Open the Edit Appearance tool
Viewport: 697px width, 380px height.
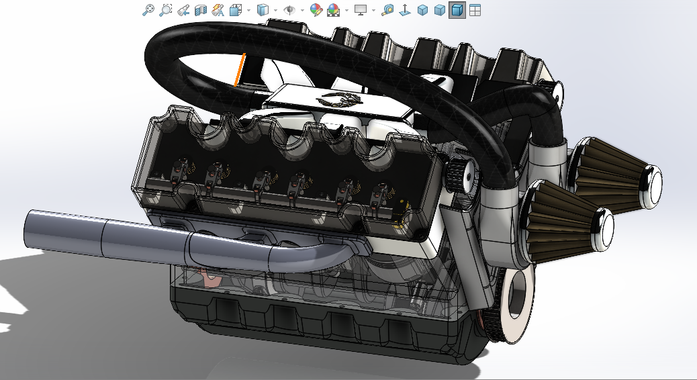coord(316,10)
